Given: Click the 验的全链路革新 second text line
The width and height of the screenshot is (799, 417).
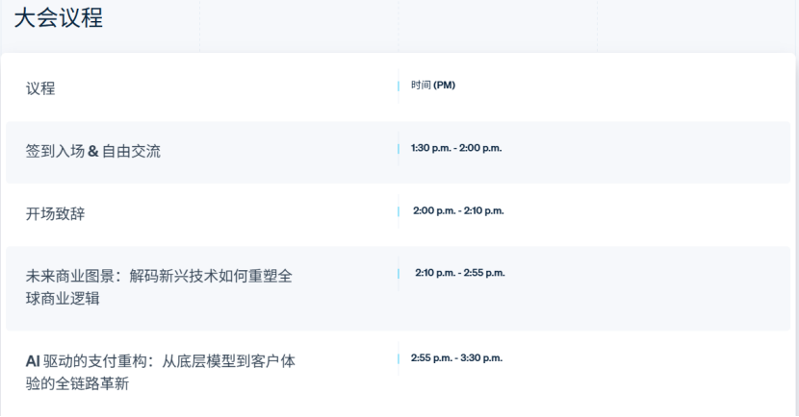Looking at the screenshot, I should pos(77,384).
